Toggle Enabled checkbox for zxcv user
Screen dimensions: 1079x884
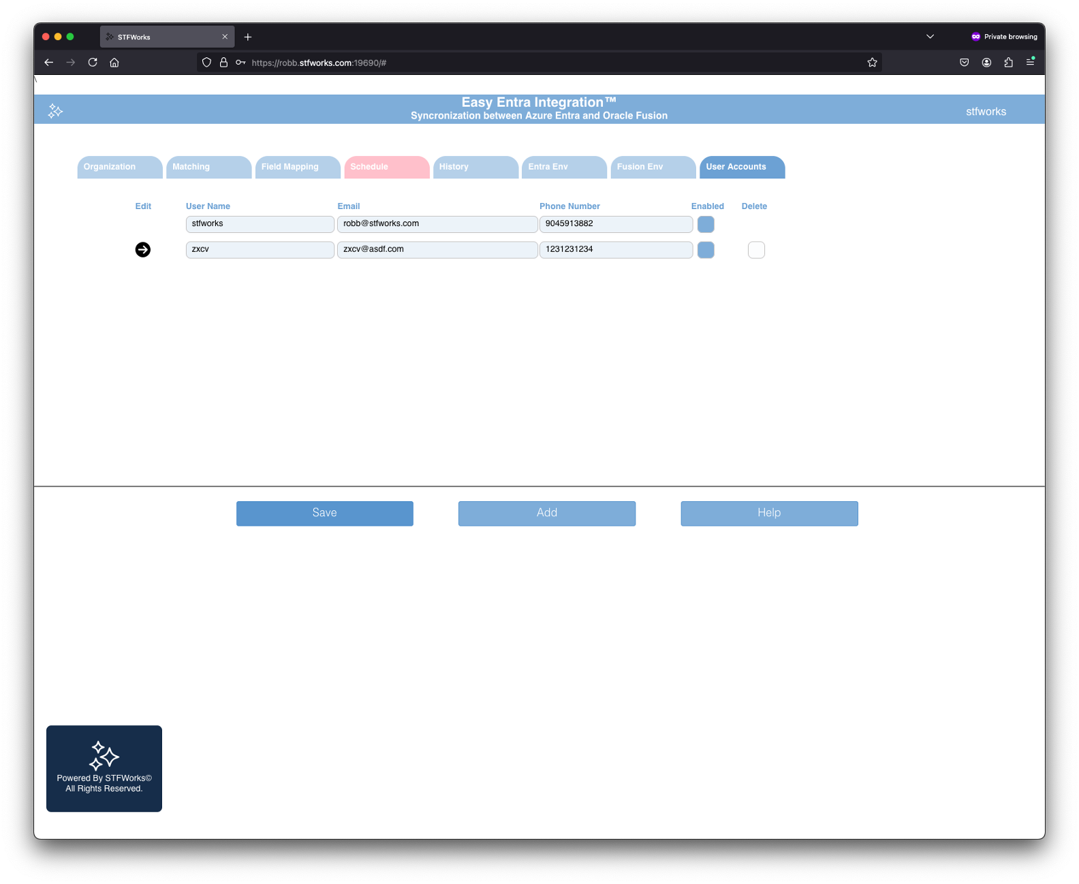(706, 250)
